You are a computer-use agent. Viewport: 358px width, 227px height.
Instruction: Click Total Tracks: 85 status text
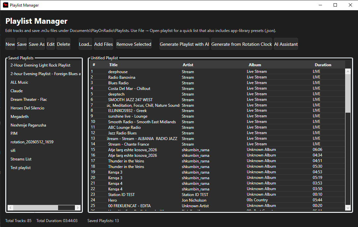pos(18,221)
